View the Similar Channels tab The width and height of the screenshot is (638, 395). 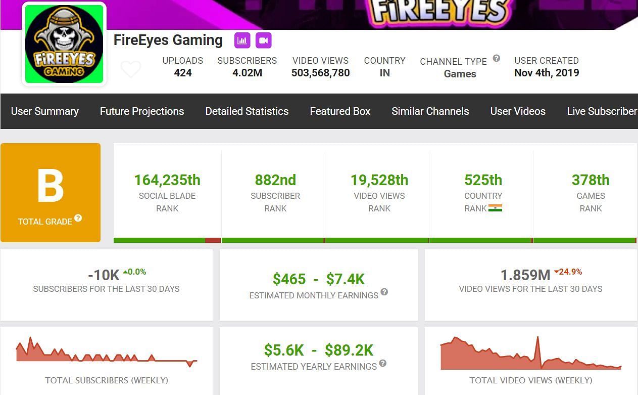point(430,111)
